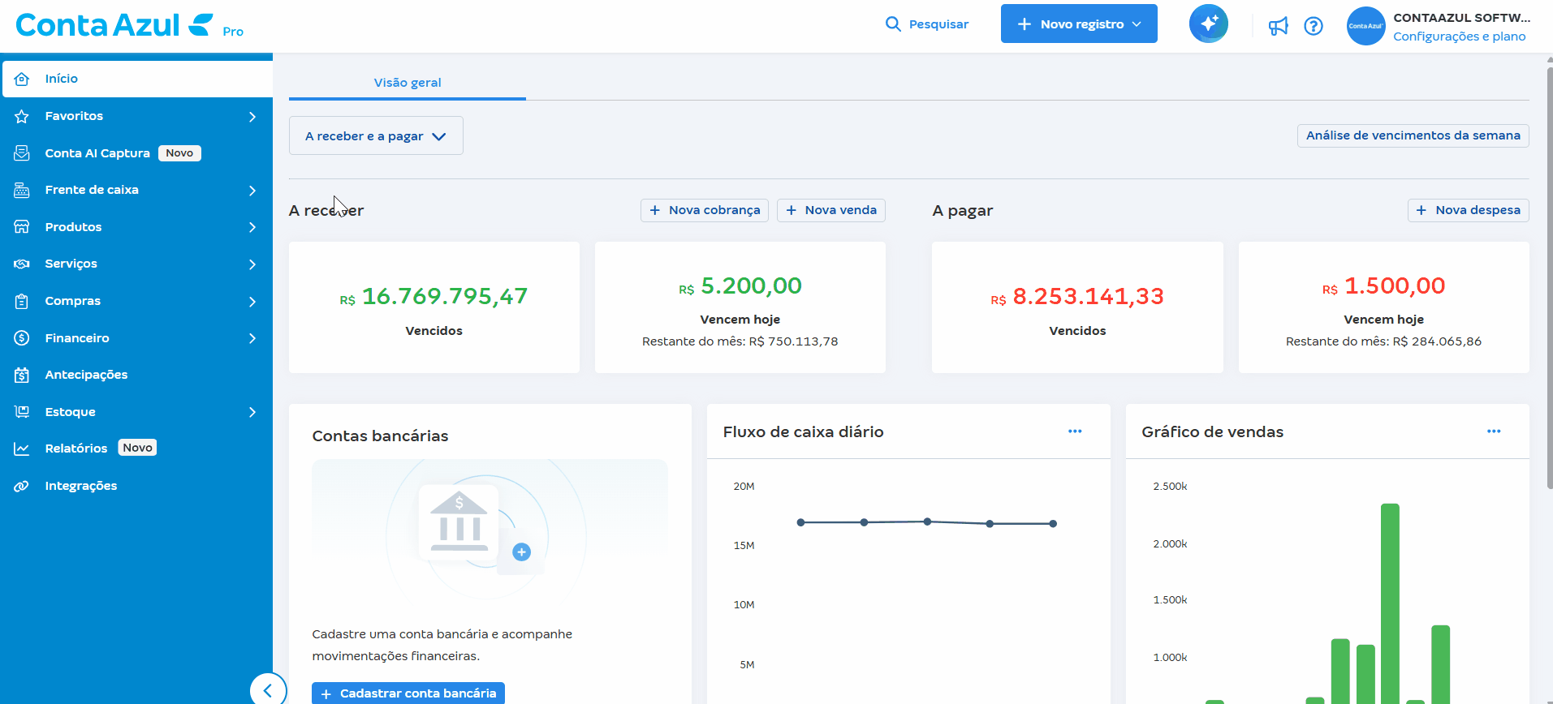Open Antecipações menu item

(136, 375)
